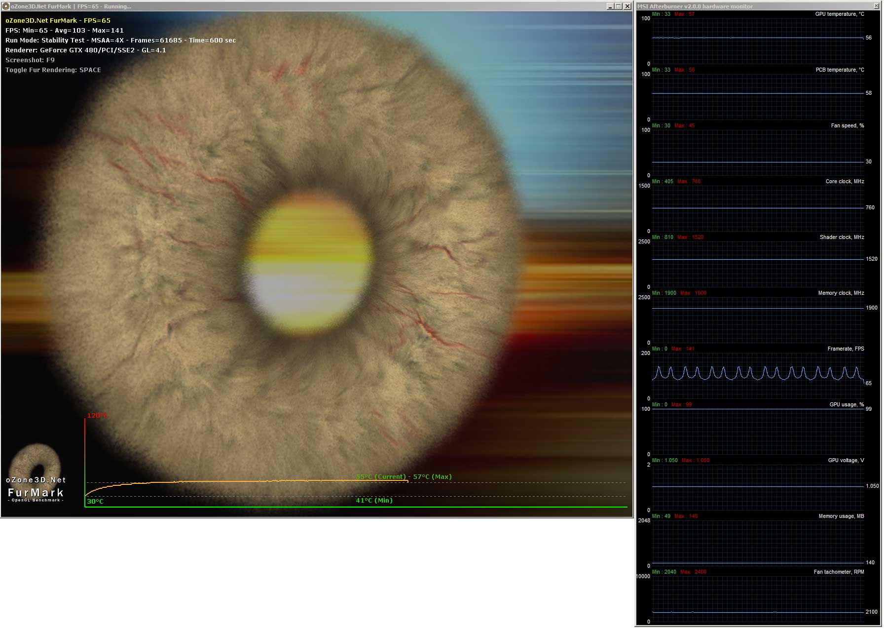
Task: Maximize the FurMark window
Action: (x=619, y=6)
